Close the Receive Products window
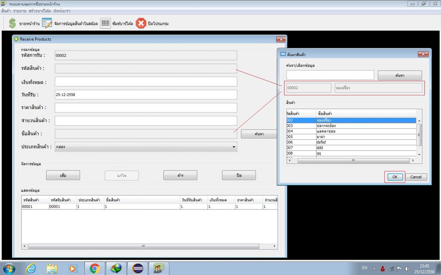Viewport: 441px width, 275px height. (x=281, y=39)
